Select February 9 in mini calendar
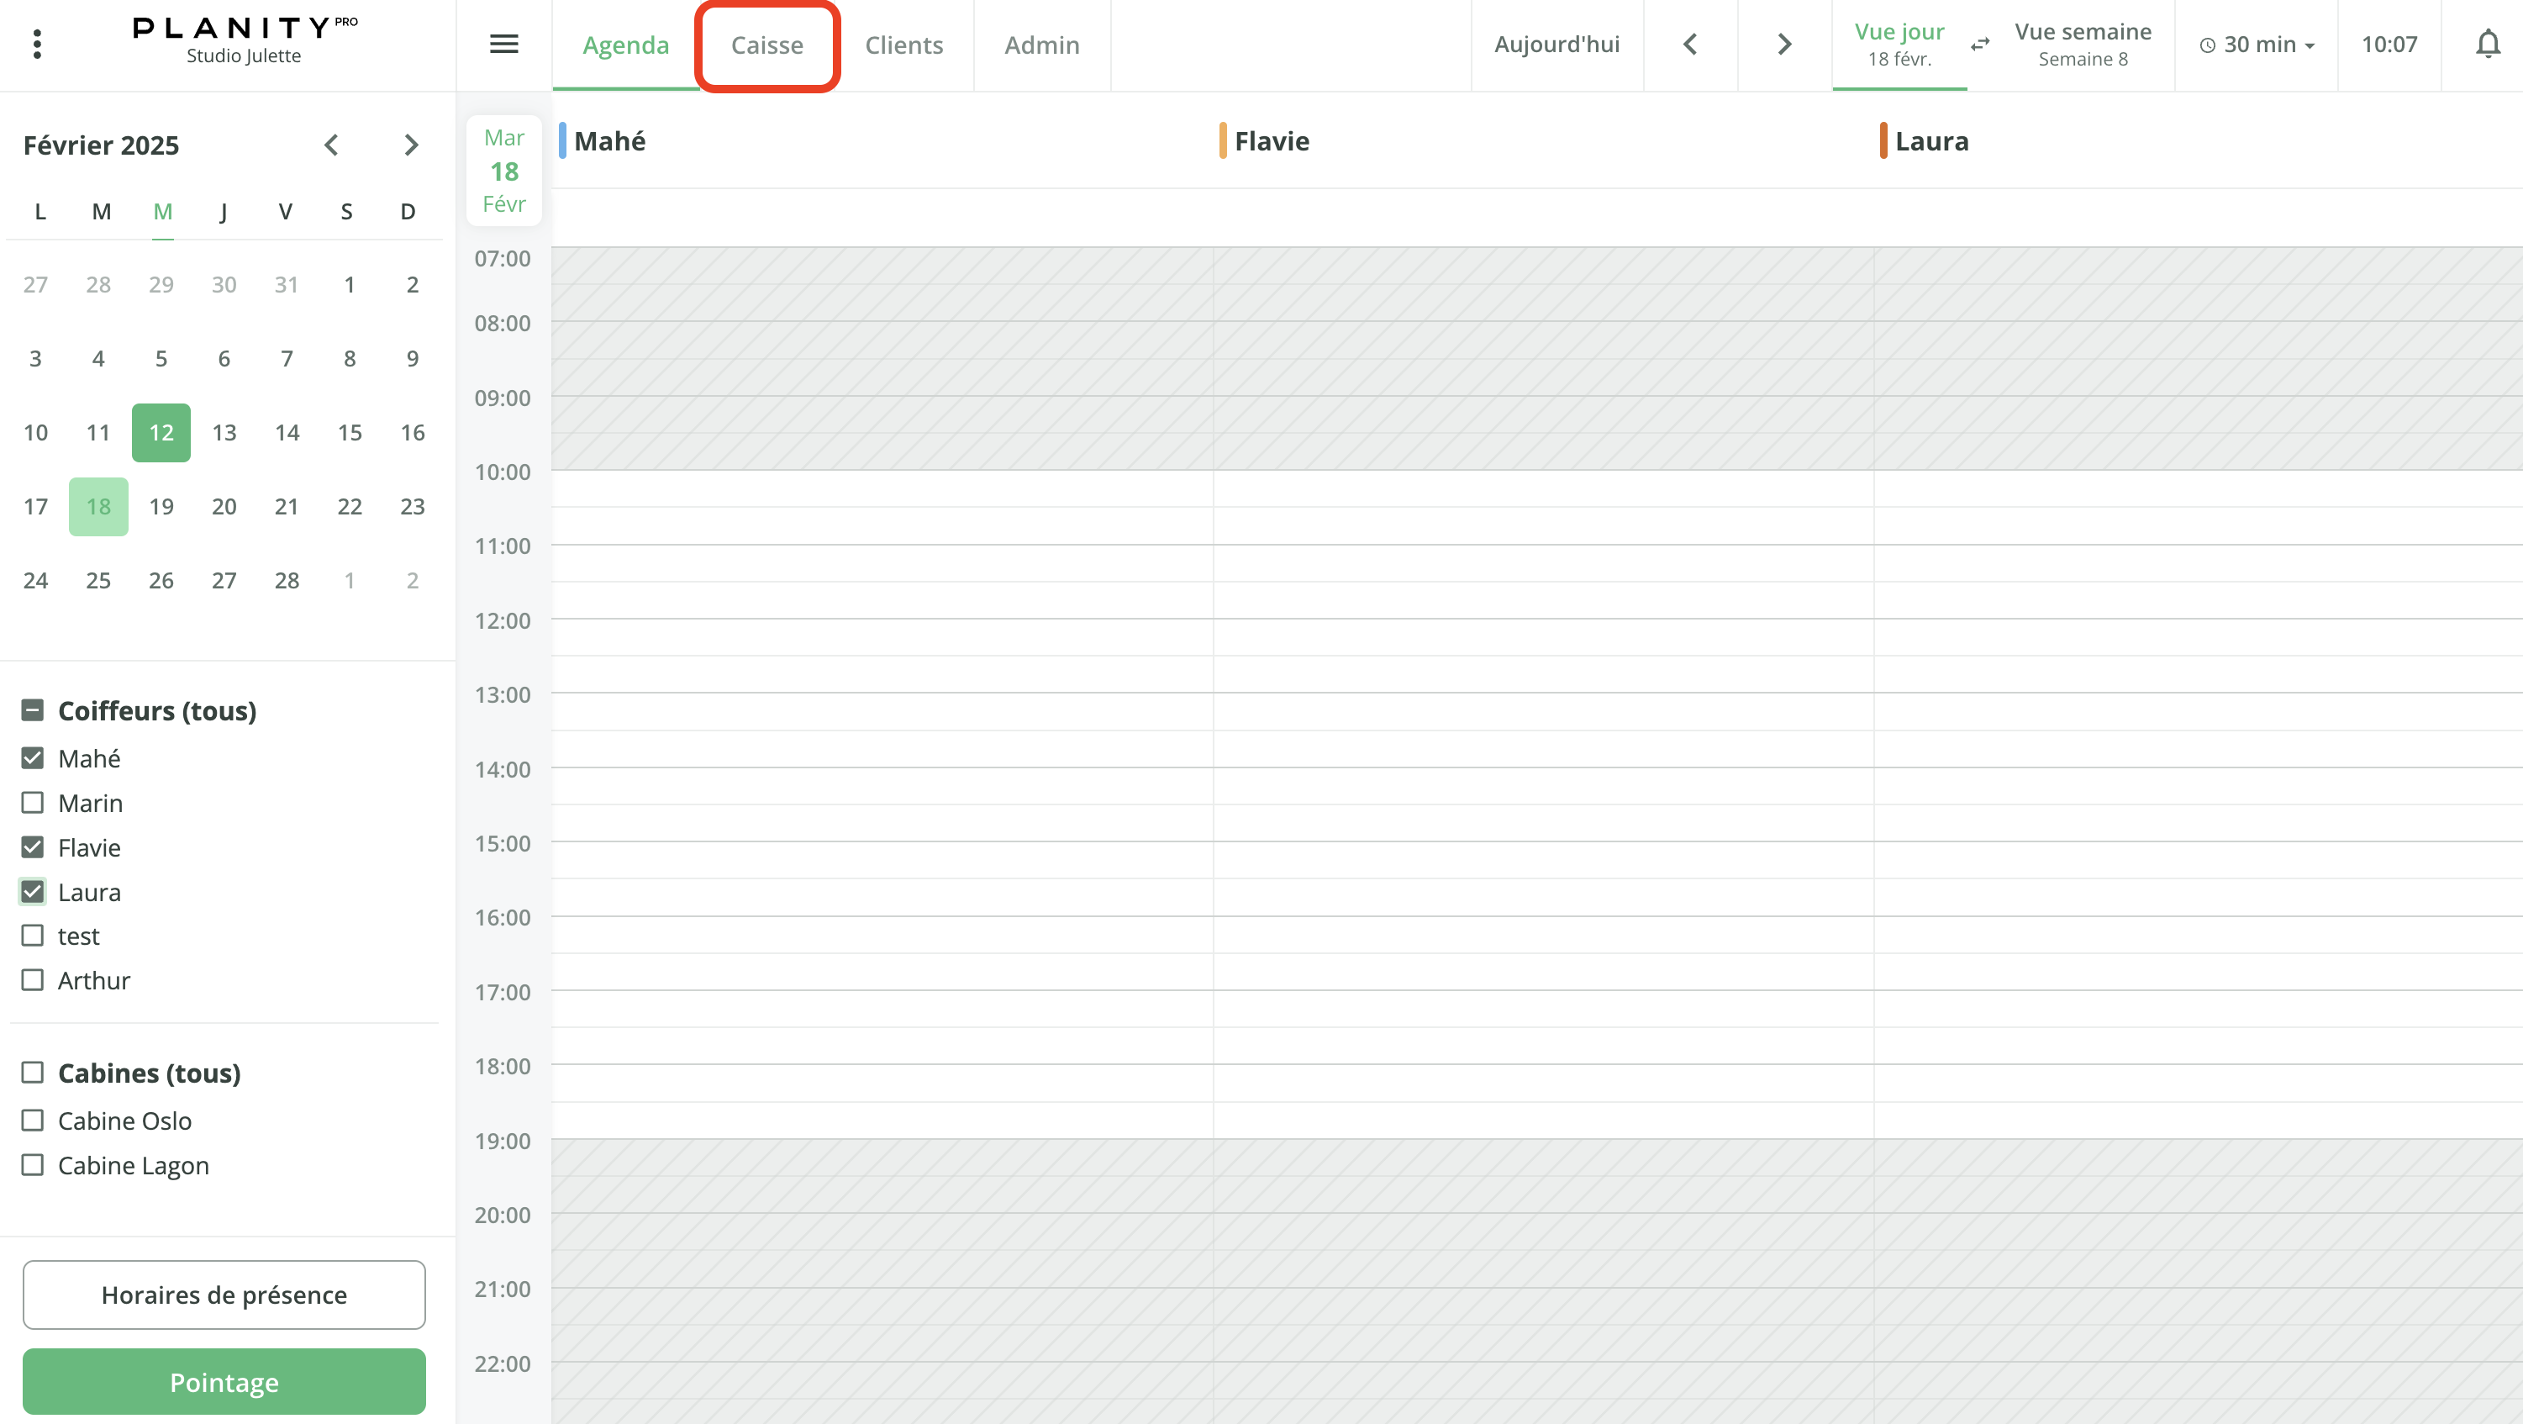 [x=413, y=358]
